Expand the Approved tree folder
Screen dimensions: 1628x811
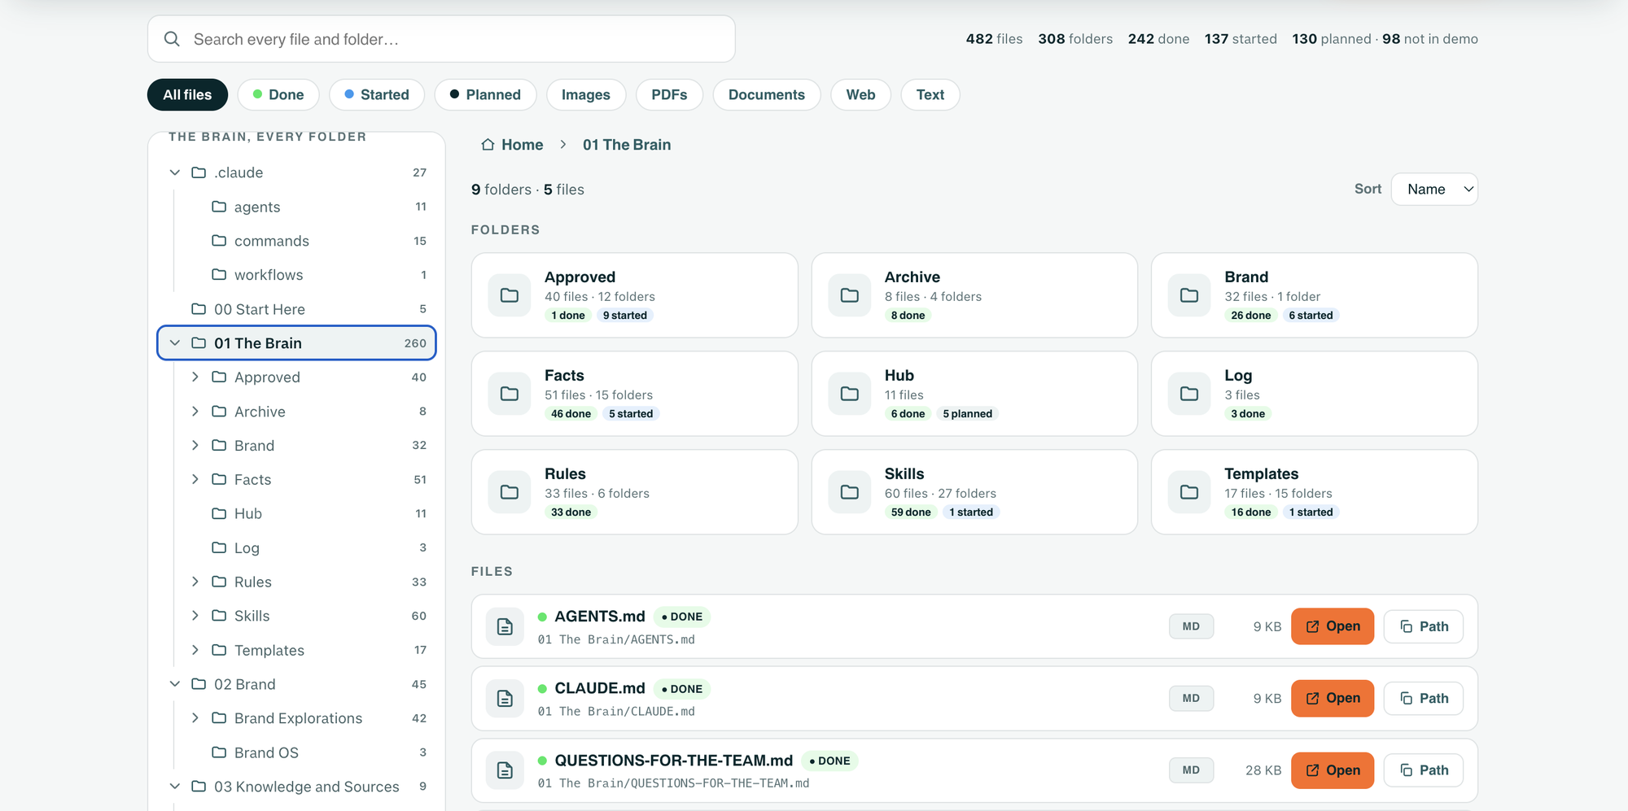coord(195,377)
